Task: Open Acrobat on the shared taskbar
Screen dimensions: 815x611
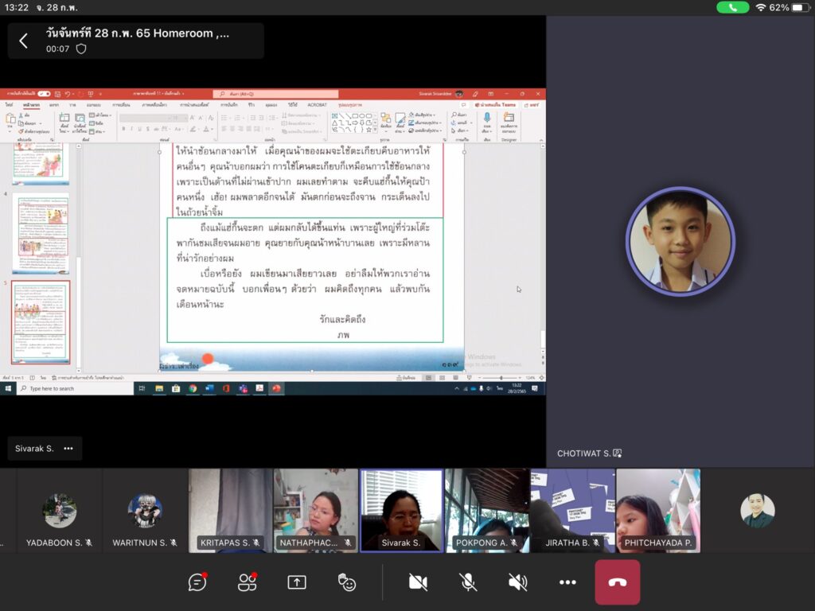Action: tap(259, 388)
